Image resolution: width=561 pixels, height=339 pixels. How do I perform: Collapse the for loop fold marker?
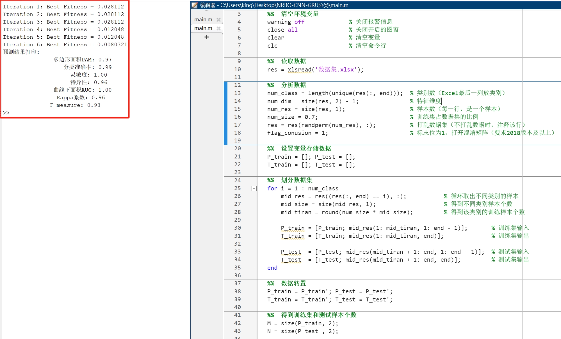[x=254, y=188]
